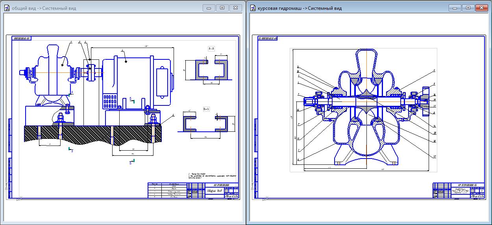Image resolution: width=492 pixels, height=225 pixels.
Task: Click the title 'общий вид ->Системный вид'
Action: click(44, 8)
